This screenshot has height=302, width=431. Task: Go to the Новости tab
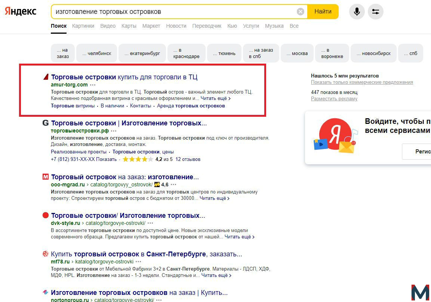[x=176, y=26]
